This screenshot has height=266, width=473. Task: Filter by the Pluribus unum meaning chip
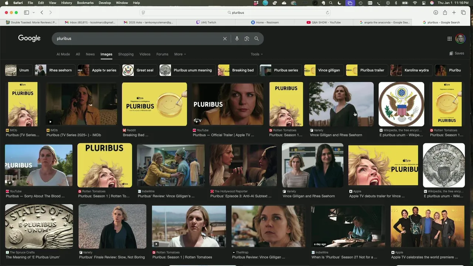tap(187, 70)
